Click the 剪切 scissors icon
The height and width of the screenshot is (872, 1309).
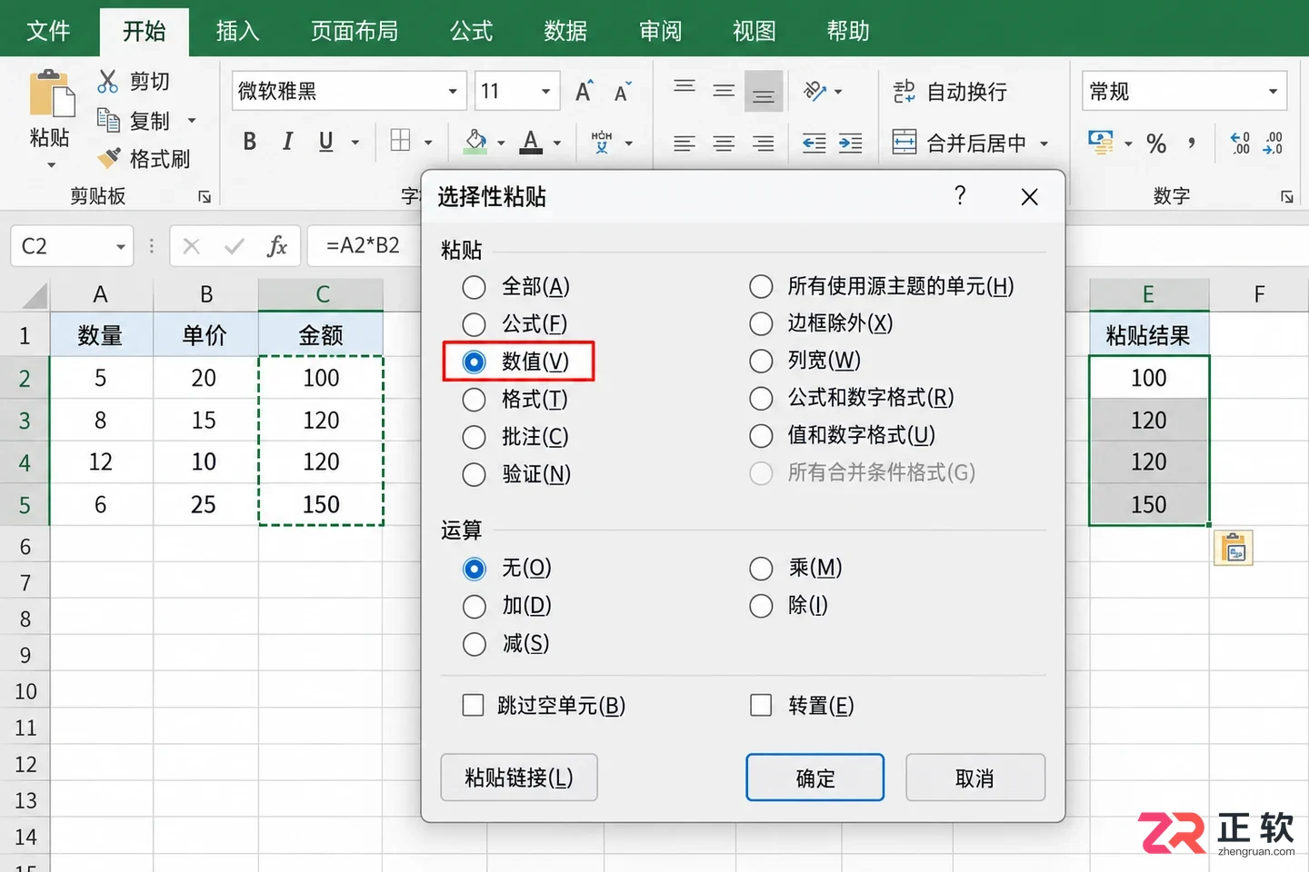point(107,82)
